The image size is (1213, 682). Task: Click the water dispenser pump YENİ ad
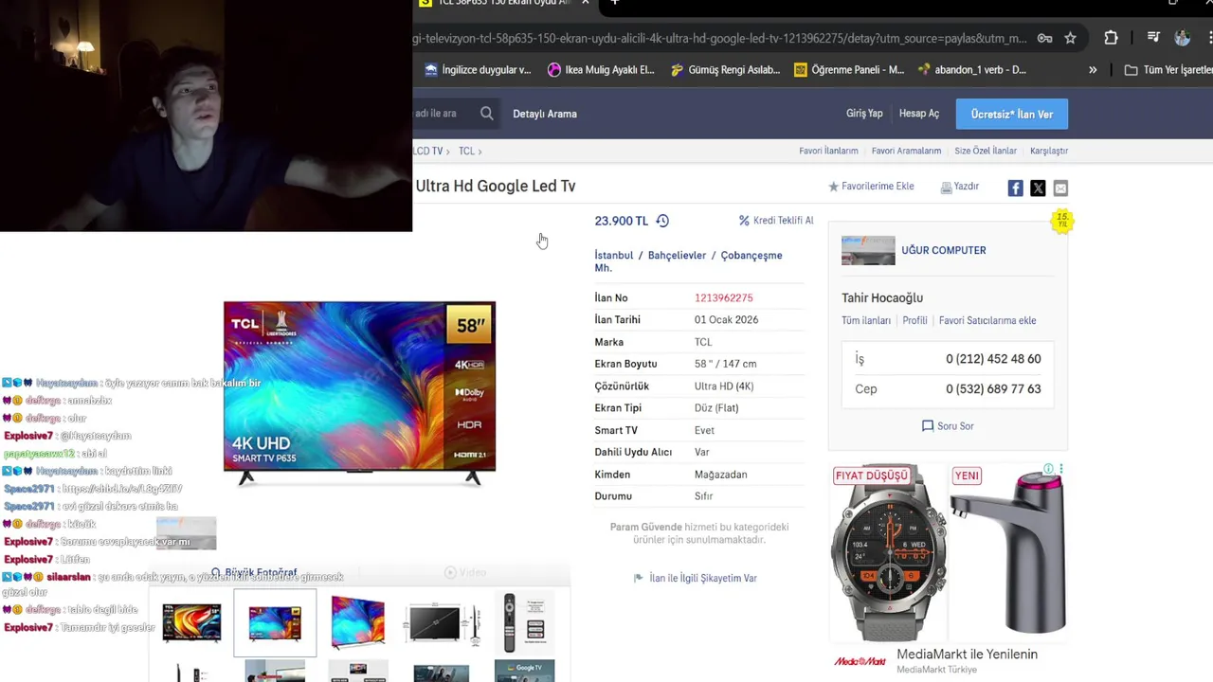tap(1008, 553)
